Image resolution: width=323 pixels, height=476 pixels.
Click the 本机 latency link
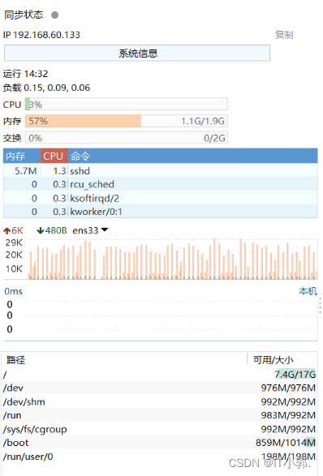click(308, 291)
